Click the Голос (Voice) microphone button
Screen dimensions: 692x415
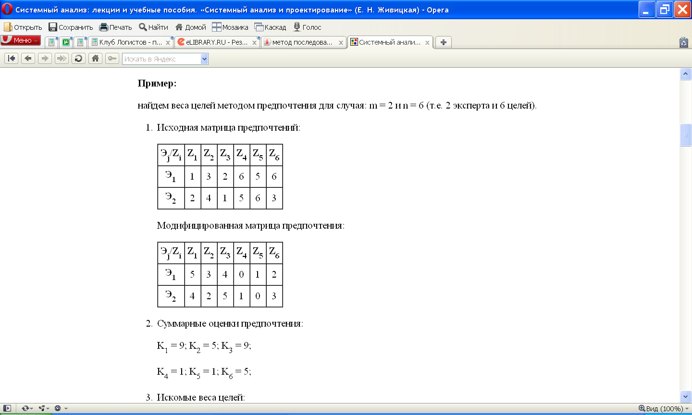(307, 27)
